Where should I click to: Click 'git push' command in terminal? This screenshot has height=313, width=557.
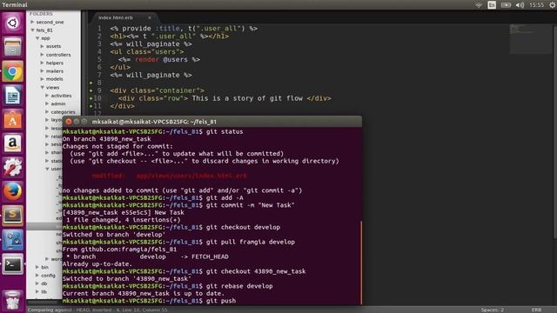pyautogui.click(x=221, y=301)
